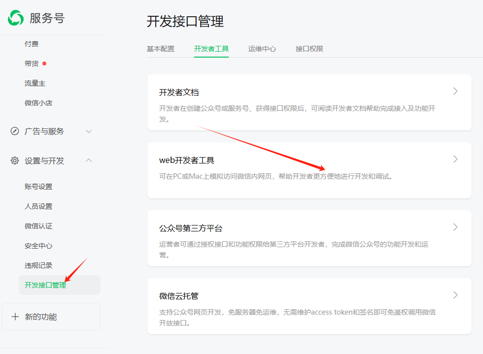Click the description under 公众号第三方平台
Image resolution: width=483 pixels, height=354 pixels.
(x=294, y=250)
